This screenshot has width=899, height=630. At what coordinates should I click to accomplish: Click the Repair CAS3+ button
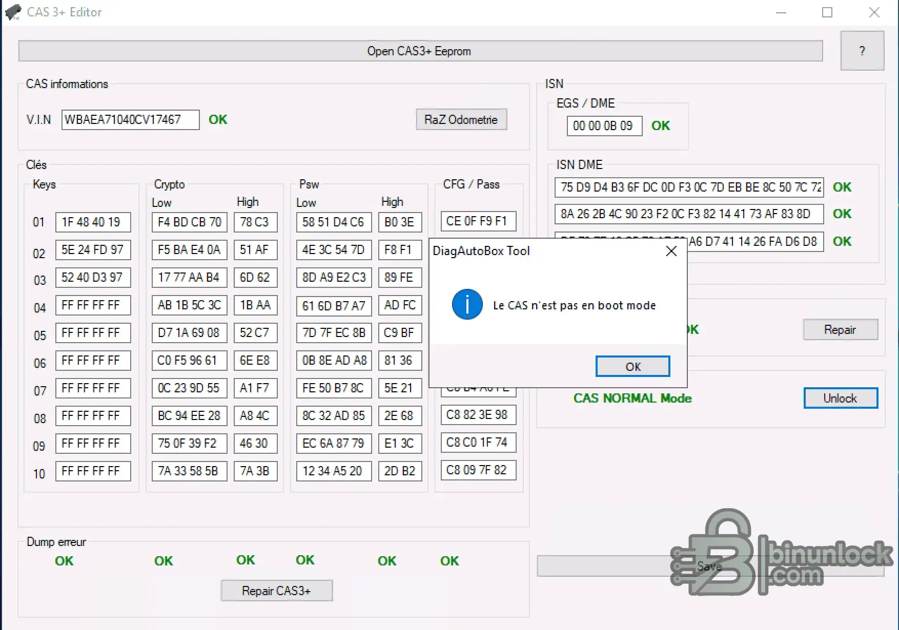click(x=277, y=591)
